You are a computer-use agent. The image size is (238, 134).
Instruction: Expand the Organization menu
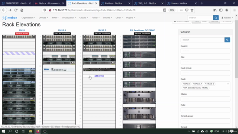[28, 17]
